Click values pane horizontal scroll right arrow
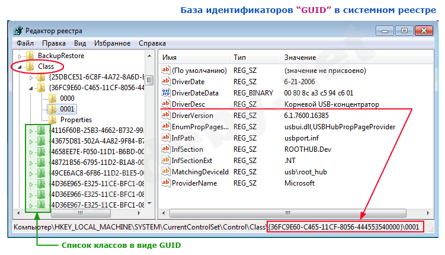Screen dimensions: 445x255 428,213
